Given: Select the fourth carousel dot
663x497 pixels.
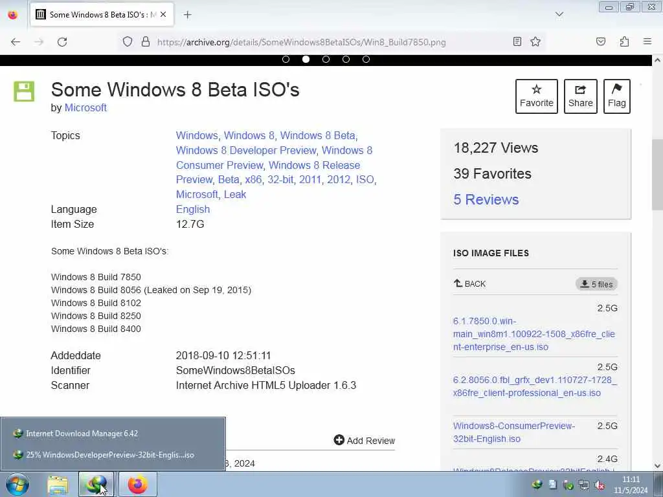Looking at the screenshot, I should pyautogui.click(x=346, y=59).
